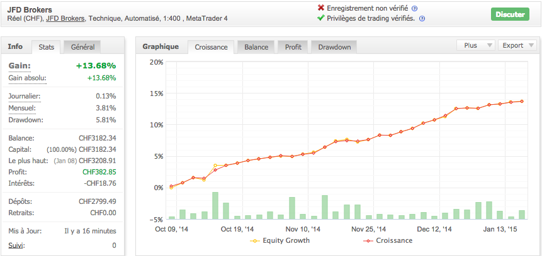Select the Stats info tab
Image resolution: width=542 pixels, height=256 pixels.
[47, 47]
